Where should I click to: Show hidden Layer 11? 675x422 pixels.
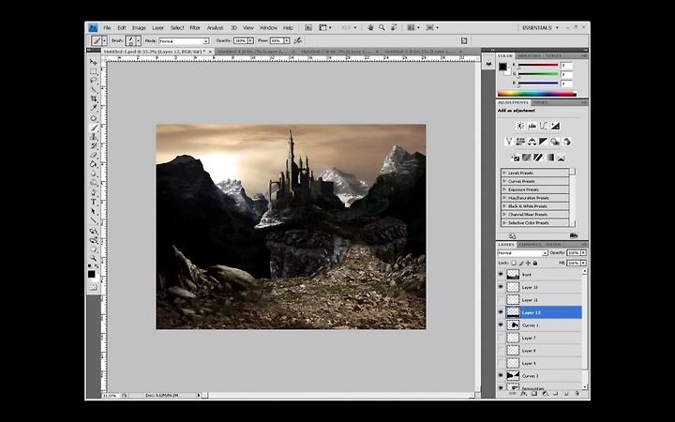pyautogui.click(x=501, y=300)
